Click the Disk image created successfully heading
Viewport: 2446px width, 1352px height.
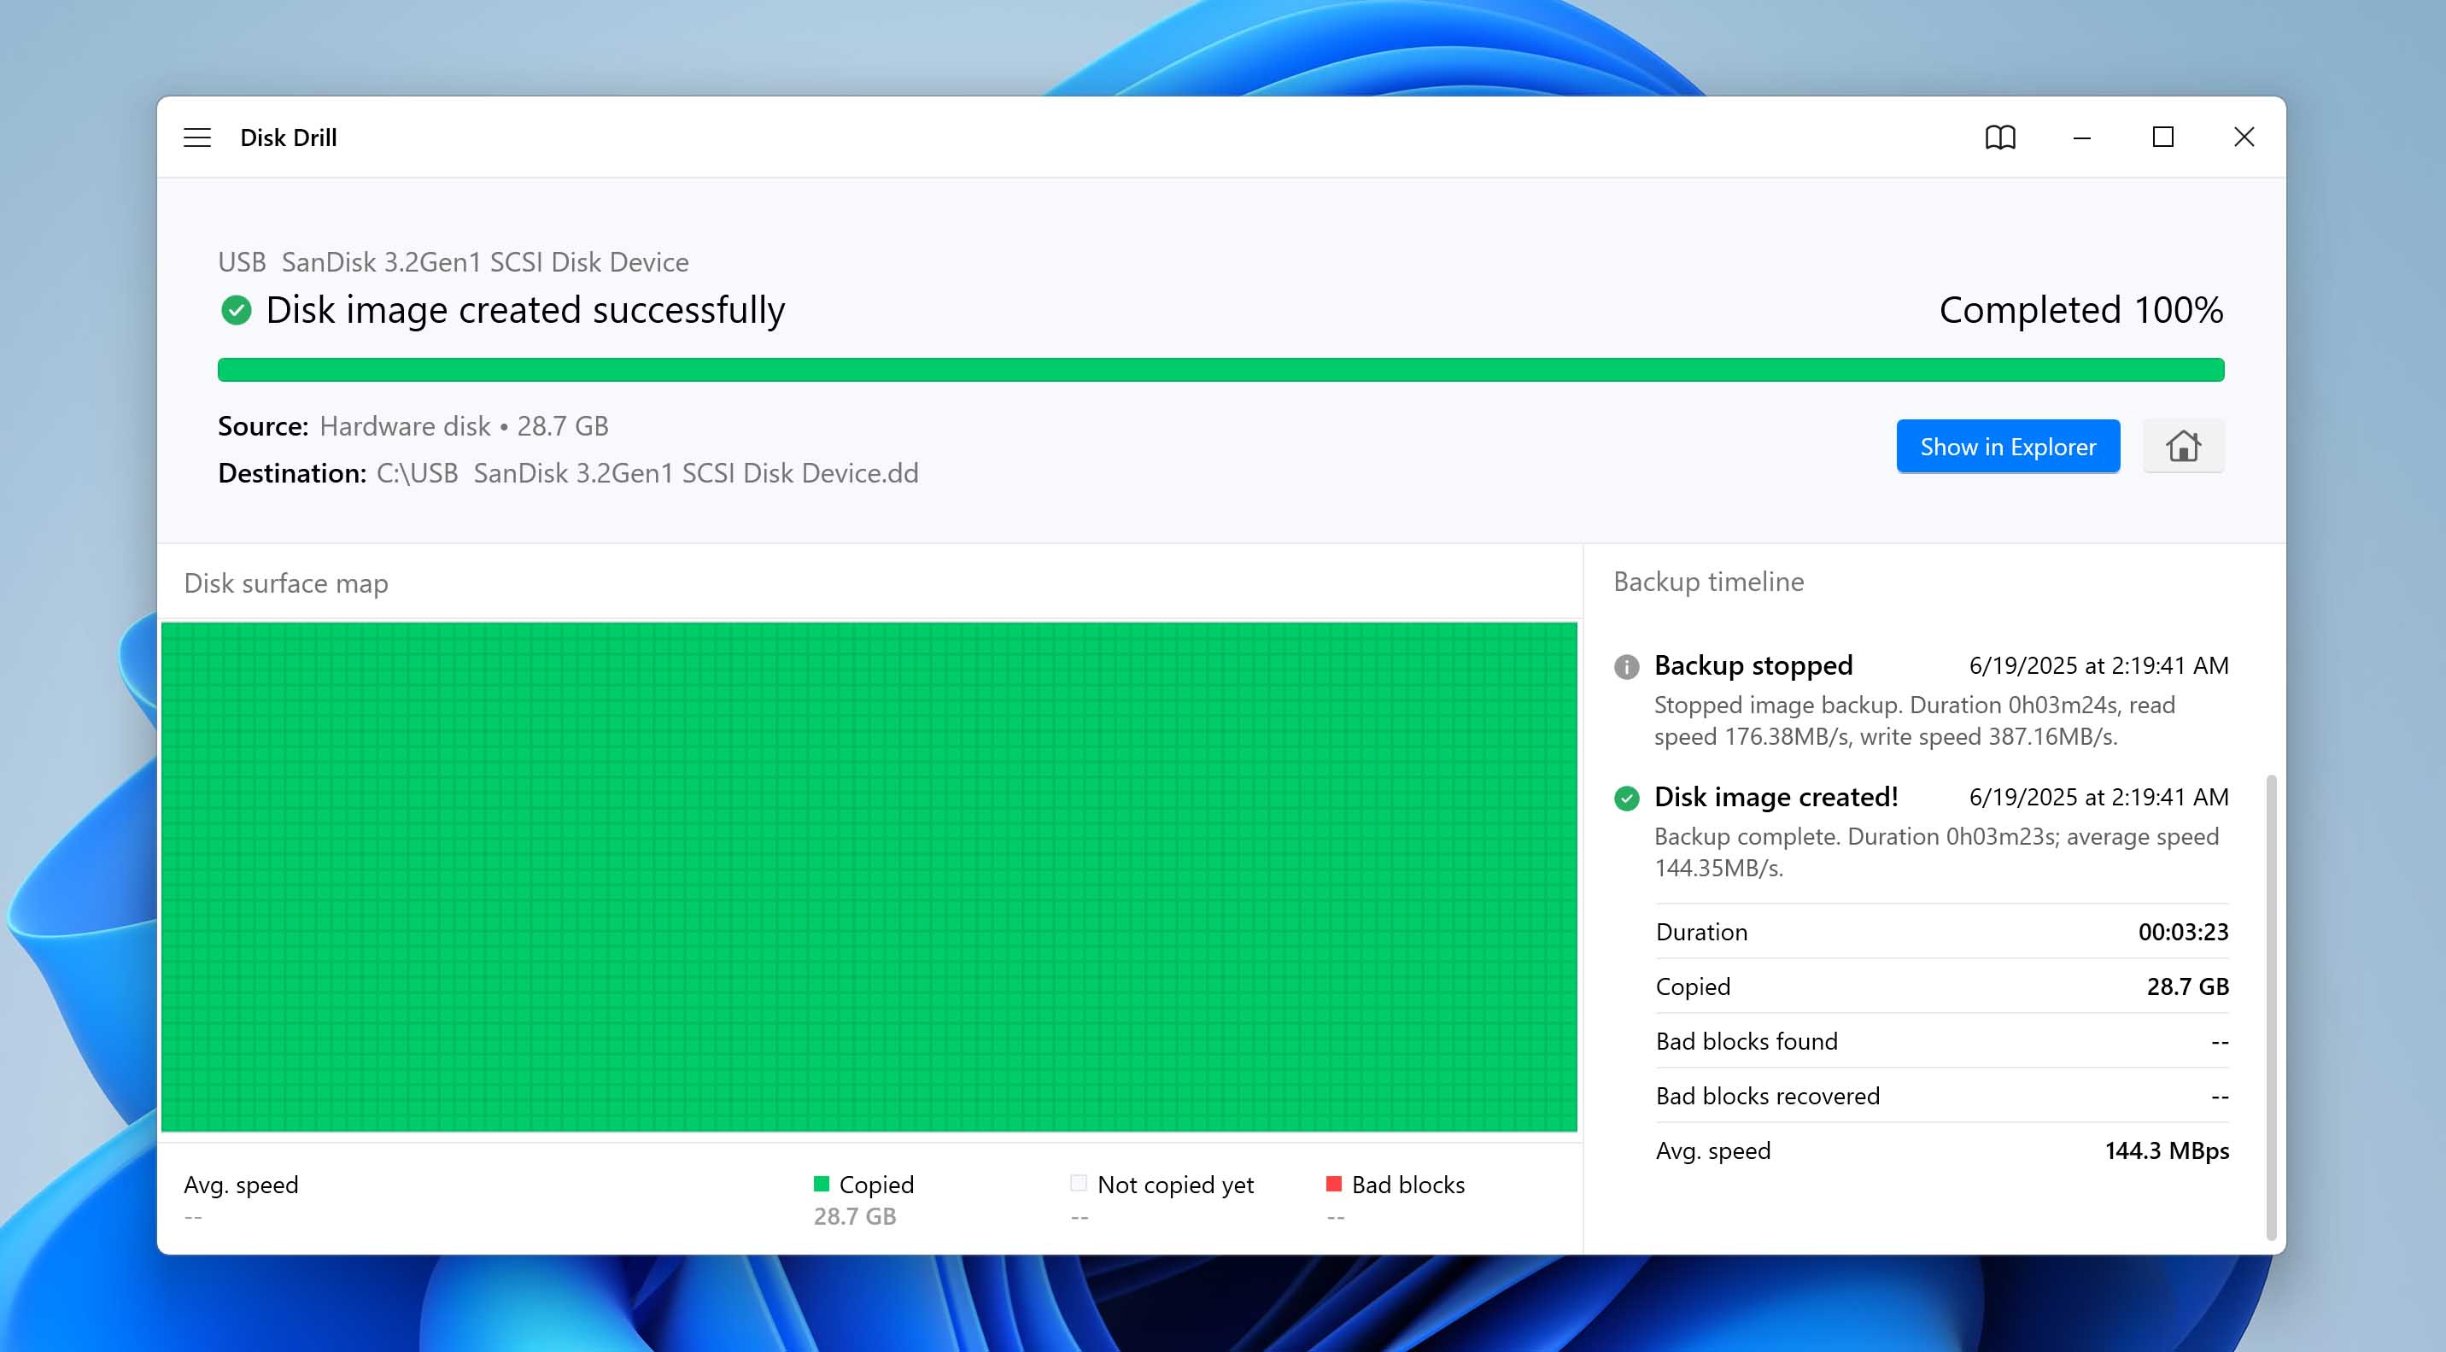[524, 311]
